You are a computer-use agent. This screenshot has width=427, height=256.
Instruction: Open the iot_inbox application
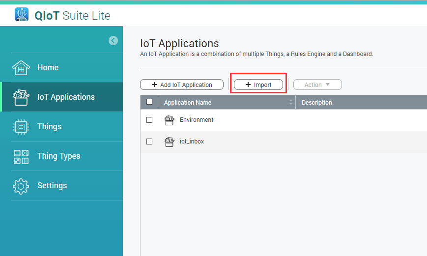pos(192,142)
